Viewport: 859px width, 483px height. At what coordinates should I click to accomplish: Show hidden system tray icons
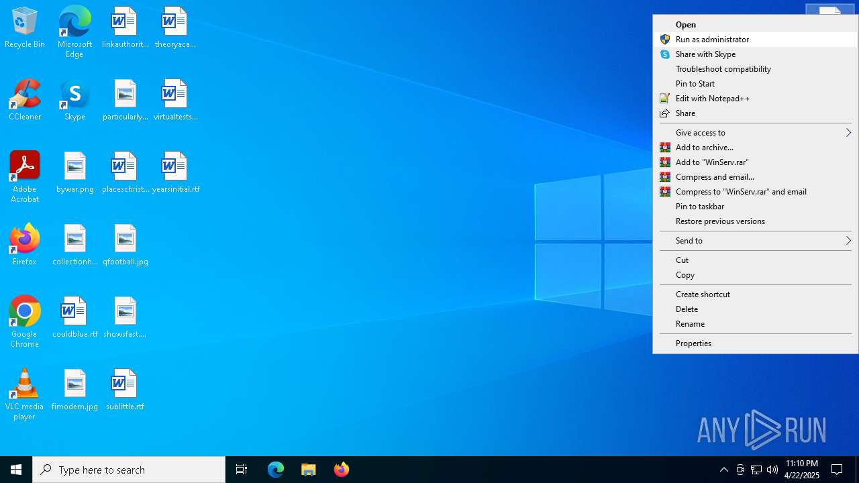click(x=723, y=470)
